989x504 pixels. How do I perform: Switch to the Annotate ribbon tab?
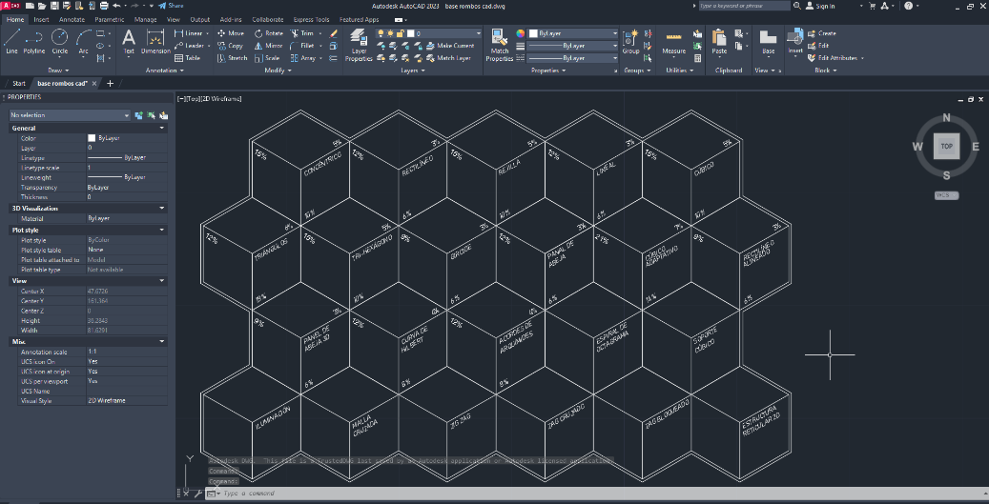72,19
